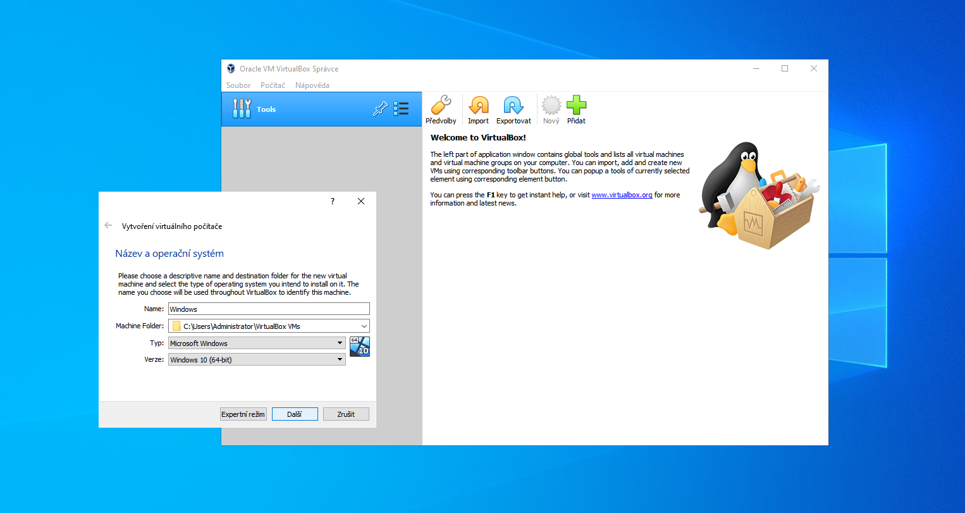Screen dimensions: 965x513
Task: Open the Tools list menu icon
Action: click(x=401, y=109)
